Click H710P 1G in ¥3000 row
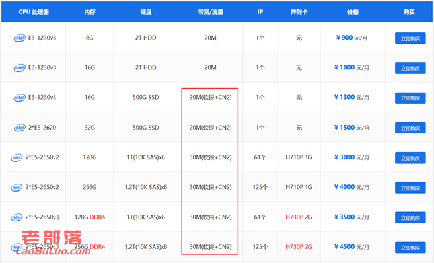Image resolution: width=434 pixels, height=263 pixels. (299, 157)
